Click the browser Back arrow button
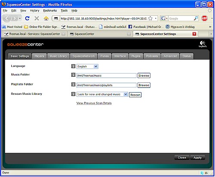The width and height of the screenshot is (215, 177). point(6,18)
